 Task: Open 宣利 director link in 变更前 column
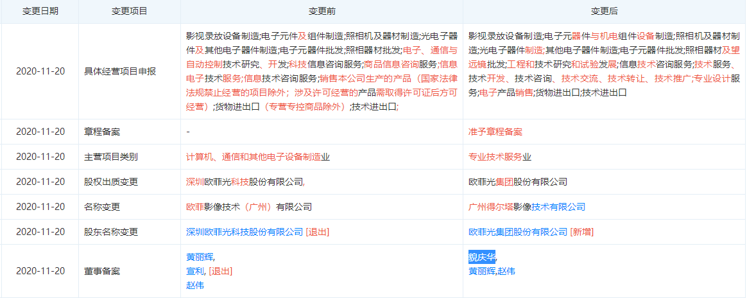tap(195, 271)
